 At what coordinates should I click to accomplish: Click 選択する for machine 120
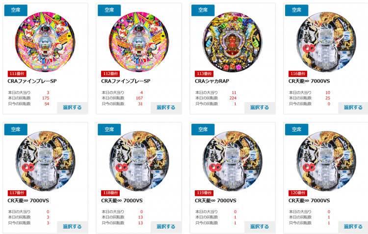tap(353, 227)
